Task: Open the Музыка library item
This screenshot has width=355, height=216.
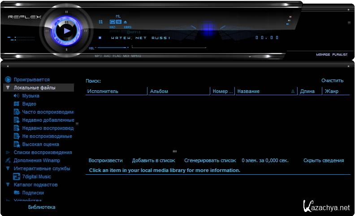Action: (30, 96)
